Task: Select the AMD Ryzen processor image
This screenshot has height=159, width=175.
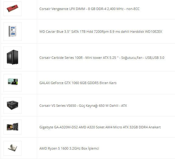Action: (12, 148)
